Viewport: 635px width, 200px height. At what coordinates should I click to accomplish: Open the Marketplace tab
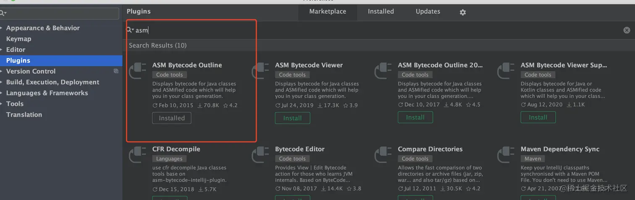(328, 12)
